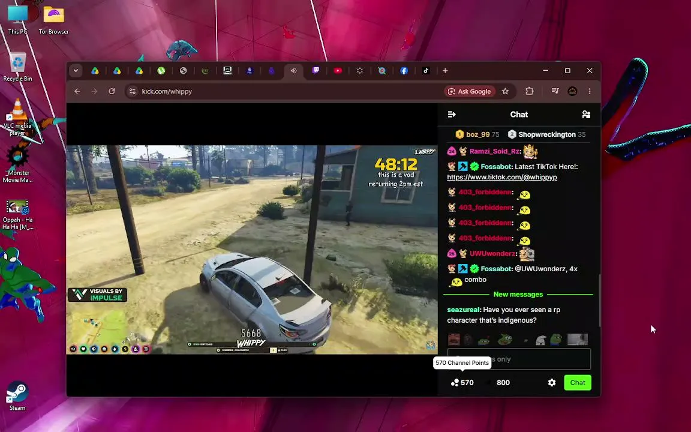Click Fossabot's name in the TikTok message
This screenshot has width=691, height=432.
[x=496, y=167]
